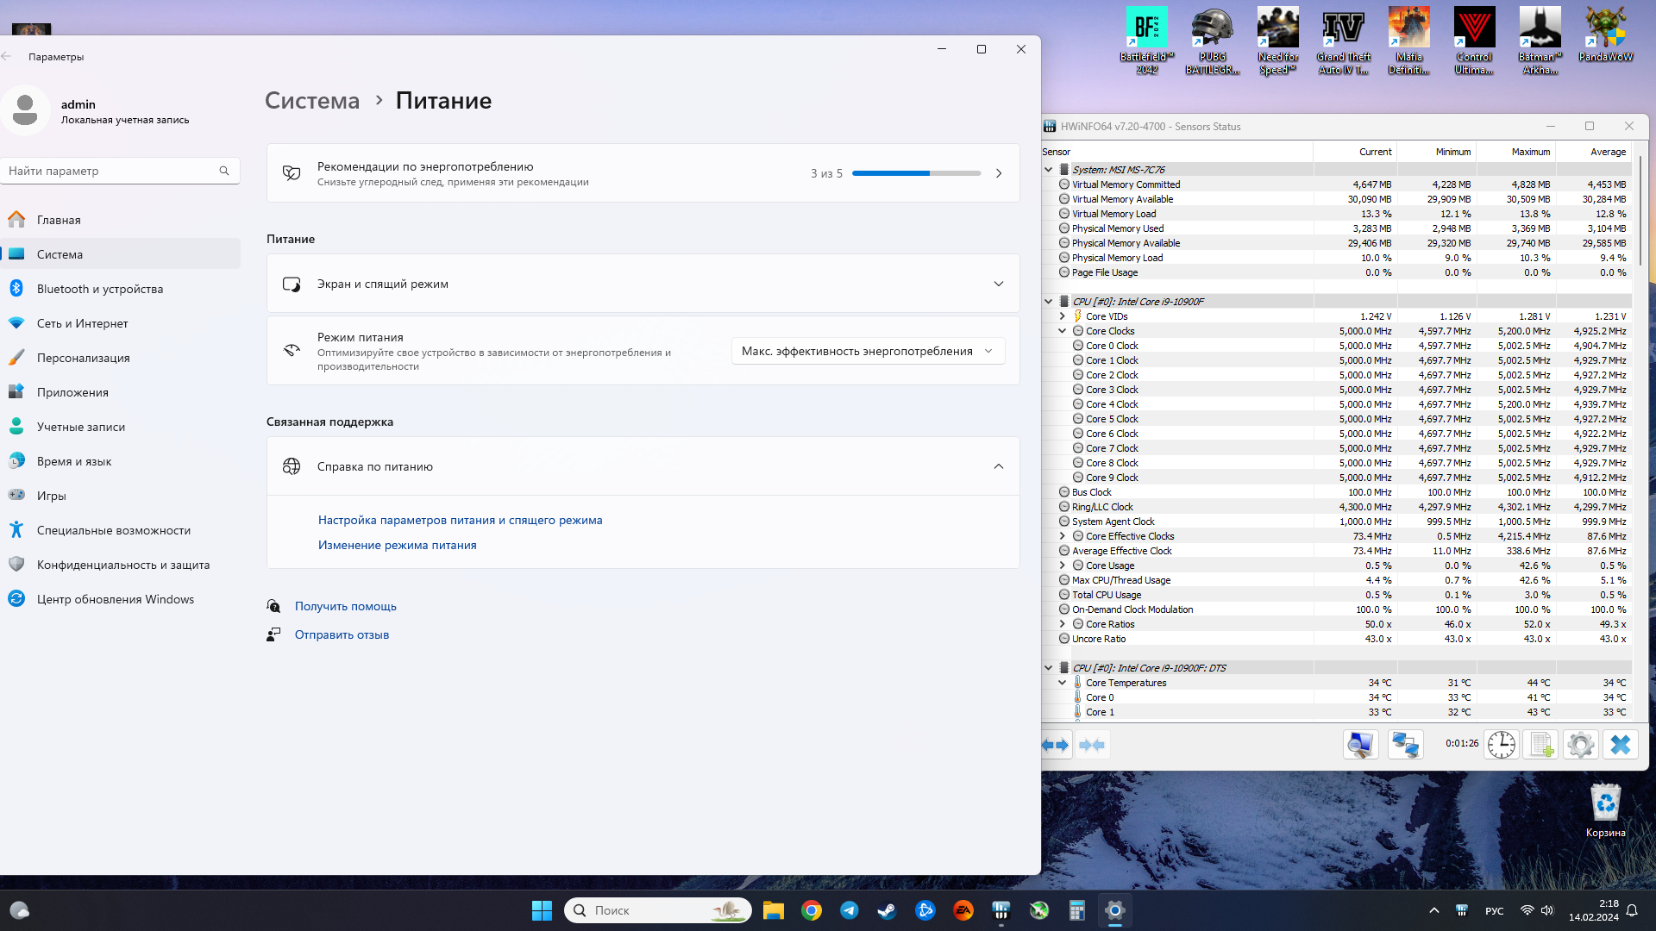This screenshot has width=1656, height=931.
Task: Click the HWiNFO reset clock icon
Action: point(1501,745)
